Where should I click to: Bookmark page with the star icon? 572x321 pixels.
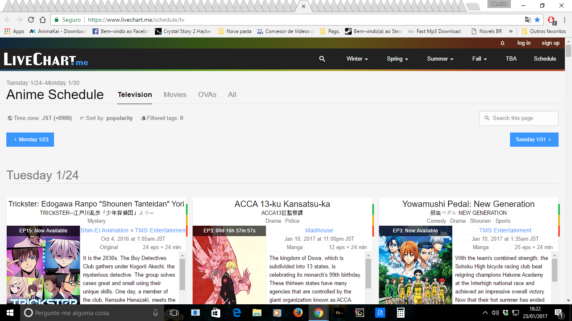click(x=537, y=20)
